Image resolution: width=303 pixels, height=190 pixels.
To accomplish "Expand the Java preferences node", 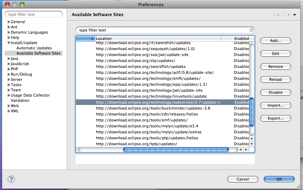I will pos(9,58).
